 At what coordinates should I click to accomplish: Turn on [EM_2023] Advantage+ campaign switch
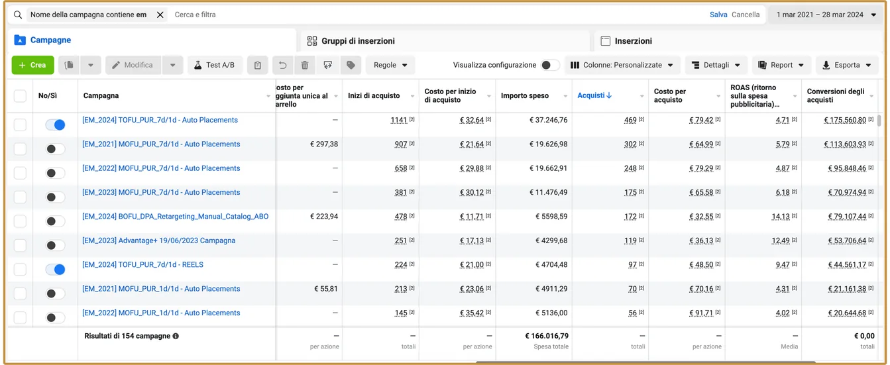55,245
